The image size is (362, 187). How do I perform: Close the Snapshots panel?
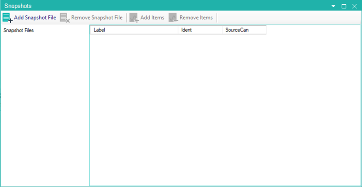pyautogui.click(x=355, y=6)
